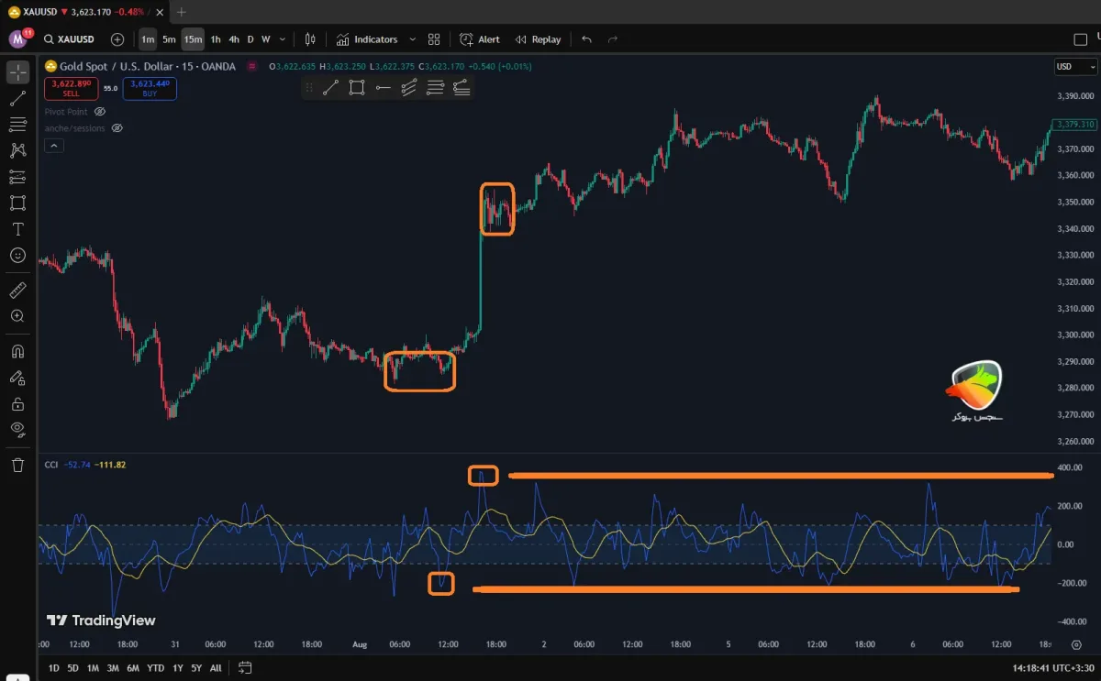1101x681 pixels.
Task: Set date range to 1D
Action: point(54,668)
